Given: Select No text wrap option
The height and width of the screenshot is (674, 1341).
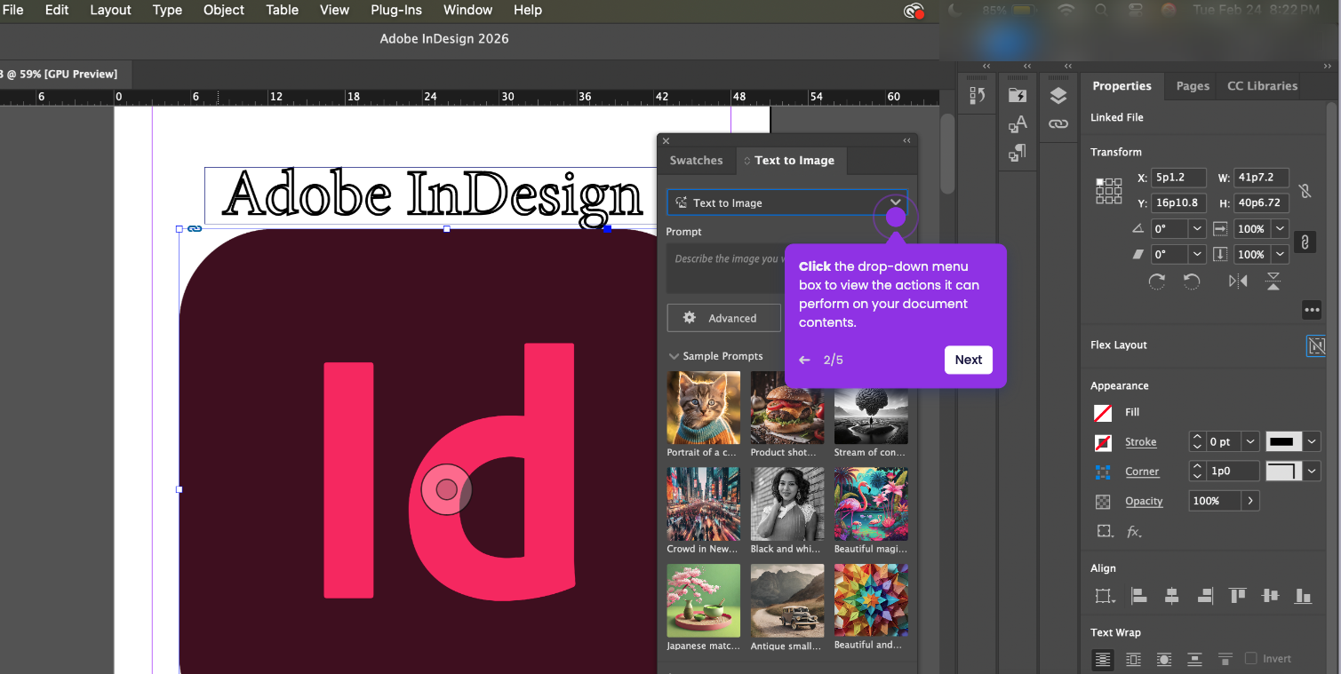Looking at the screenshot, I should [1103, 659].
